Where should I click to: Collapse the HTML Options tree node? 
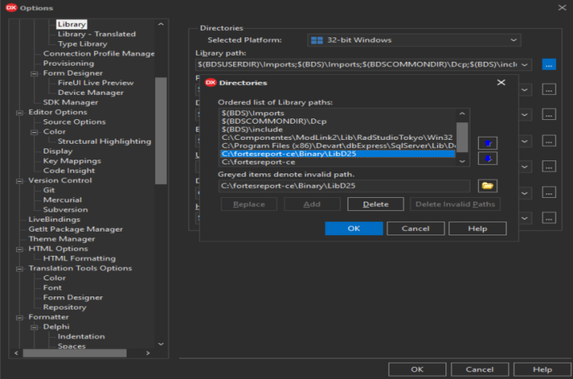tap(19, 249)
